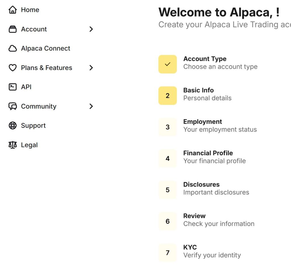Click the Community chat bubbles icon
291x274 pixels.
click(x=13, y=106)
